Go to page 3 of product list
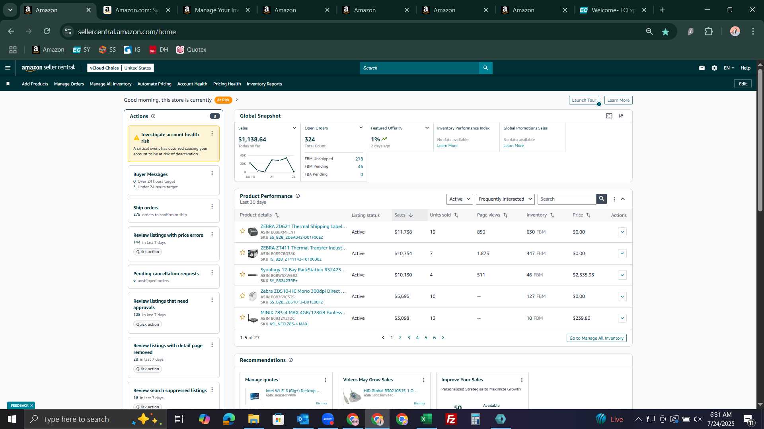This screenshot has height=429, width=764. tap(409, 338)
